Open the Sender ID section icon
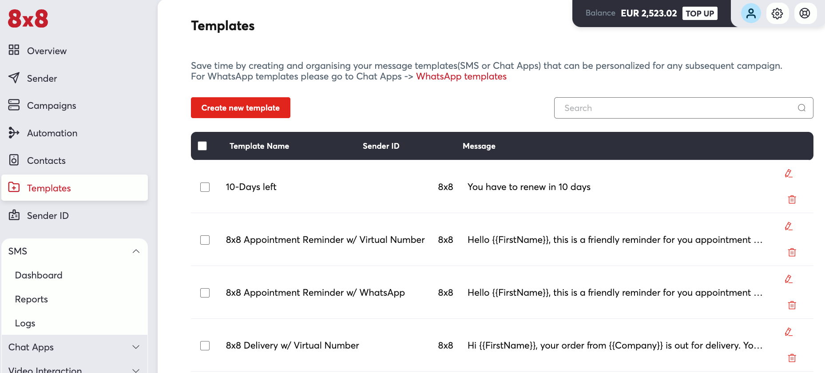The height and width of the screenshot is (373, 825). (14, 215)
